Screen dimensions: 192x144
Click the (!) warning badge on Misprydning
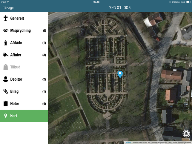(x=44, y=31)
